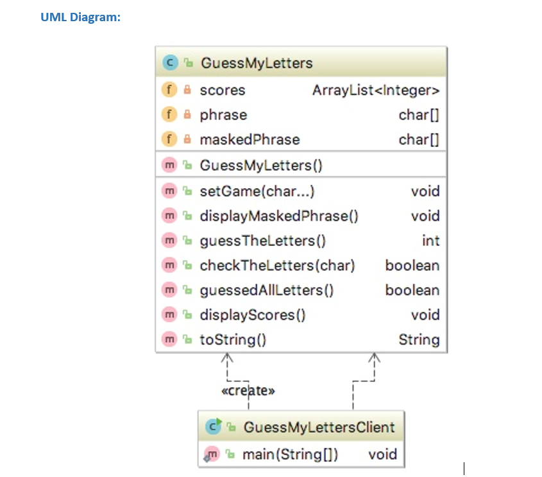Select the method icon beside toString()
Screen dimensions: 542x477
pos(170,340)
